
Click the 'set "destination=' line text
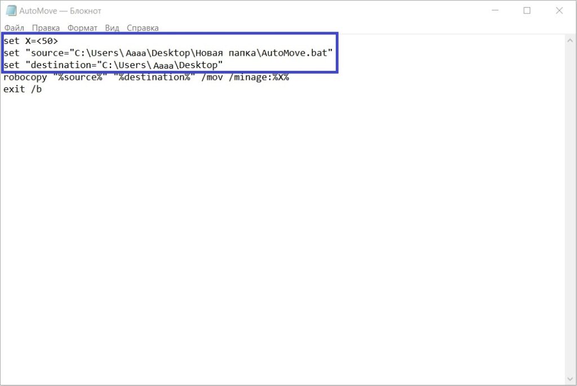pos(113,65)
